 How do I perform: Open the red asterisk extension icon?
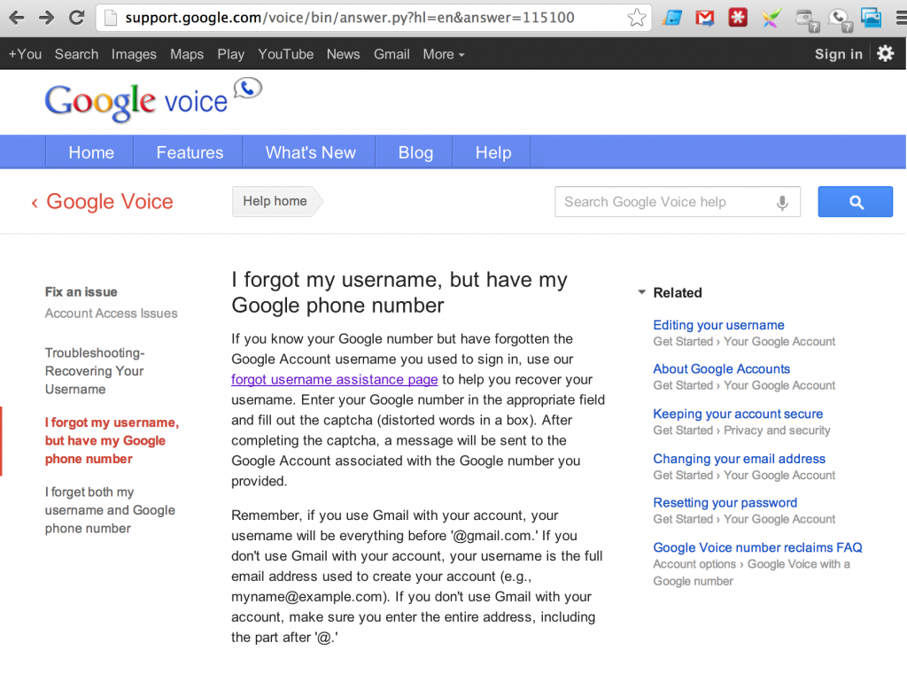pos(738,18)
